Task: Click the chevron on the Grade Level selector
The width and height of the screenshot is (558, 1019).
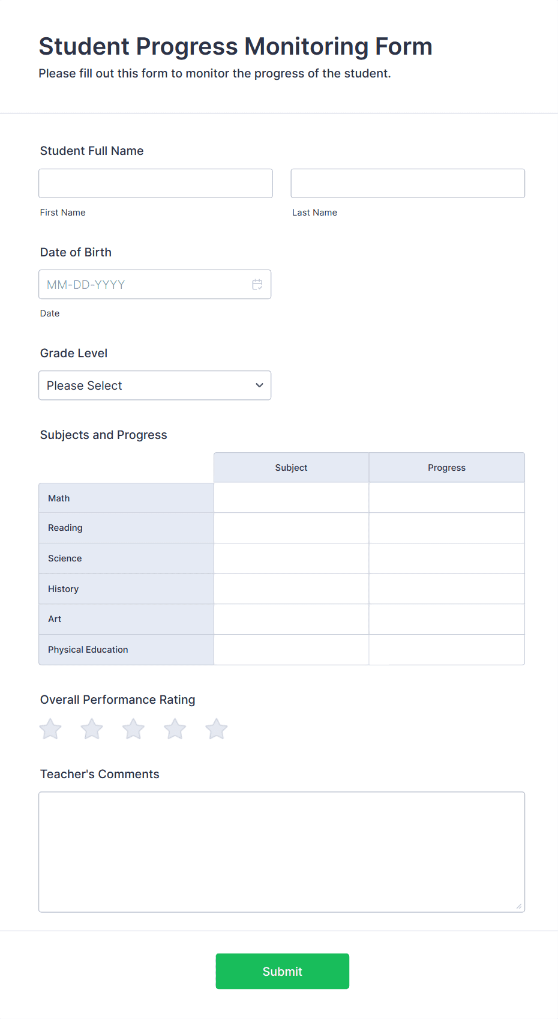Action: coord(259,385)
